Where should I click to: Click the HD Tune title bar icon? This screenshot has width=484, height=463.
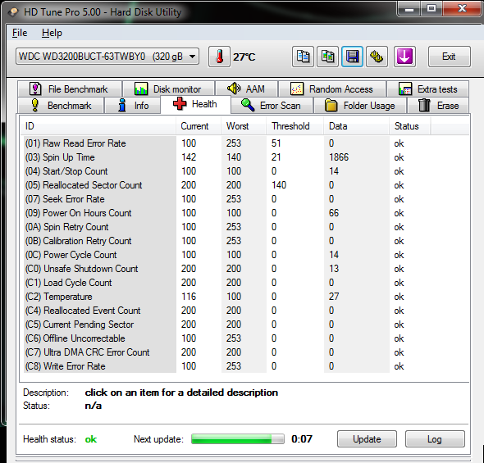coord(13,12)
